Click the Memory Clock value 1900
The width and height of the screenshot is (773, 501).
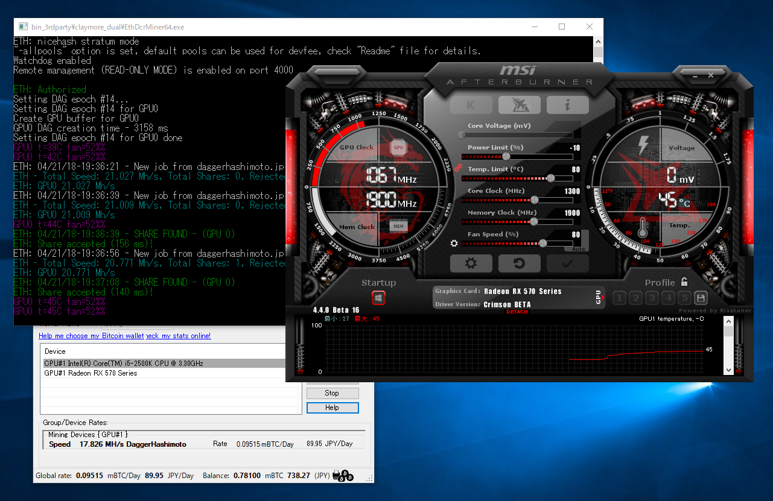pos(572,213)
